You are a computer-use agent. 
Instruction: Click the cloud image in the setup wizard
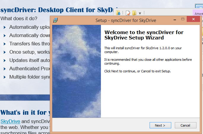click(x=77, y=71)
